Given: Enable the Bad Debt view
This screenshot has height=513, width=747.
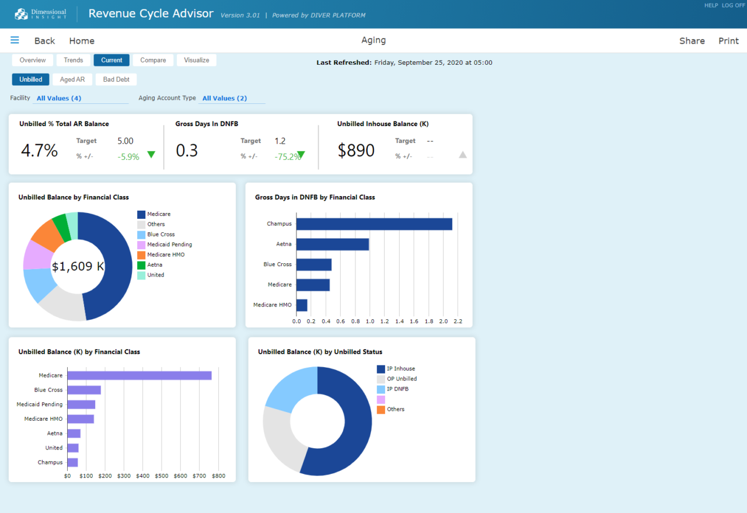Looking at the screenshot, I should tap(116, 79).
